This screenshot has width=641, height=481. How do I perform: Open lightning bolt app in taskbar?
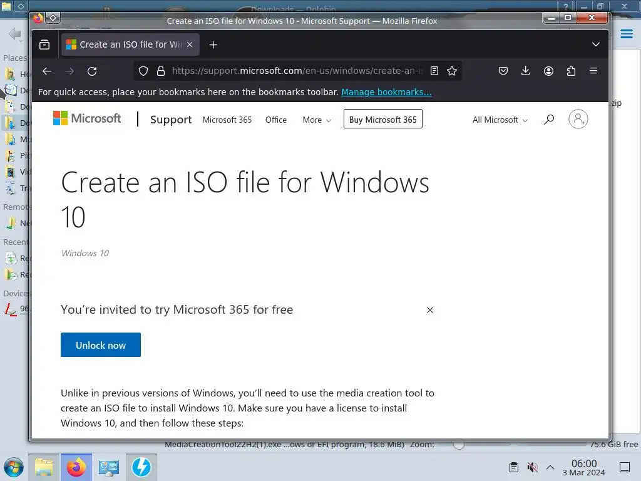tap(141, 467)
